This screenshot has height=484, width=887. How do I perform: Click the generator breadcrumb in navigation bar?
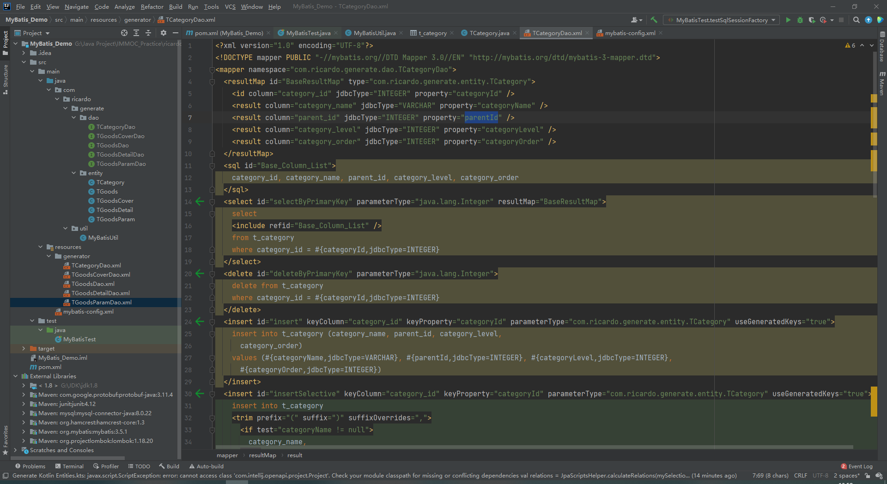pos(137,20)
